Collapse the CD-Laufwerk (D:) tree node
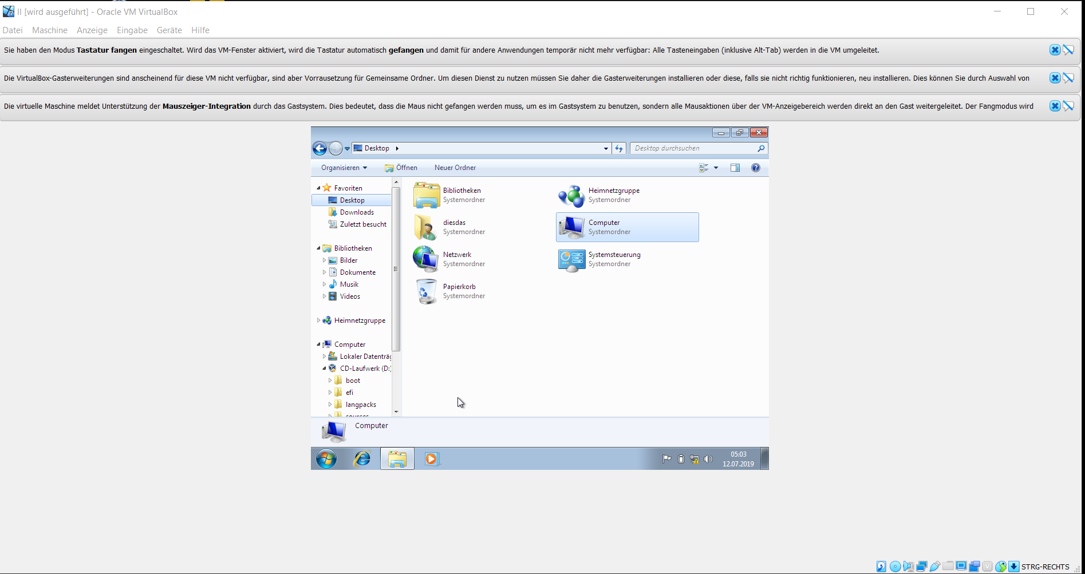Image resolution: width=1085 pixels, height=574 pixels. 324,369
